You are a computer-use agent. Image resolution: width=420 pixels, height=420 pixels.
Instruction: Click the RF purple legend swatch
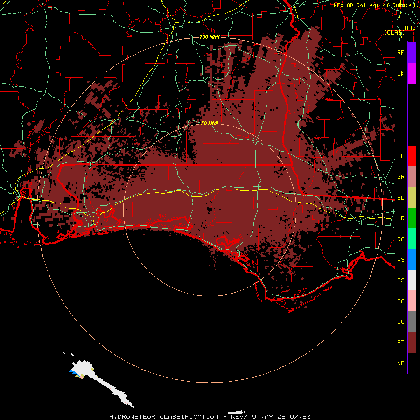pyautogui.click(x=412, y=52)
